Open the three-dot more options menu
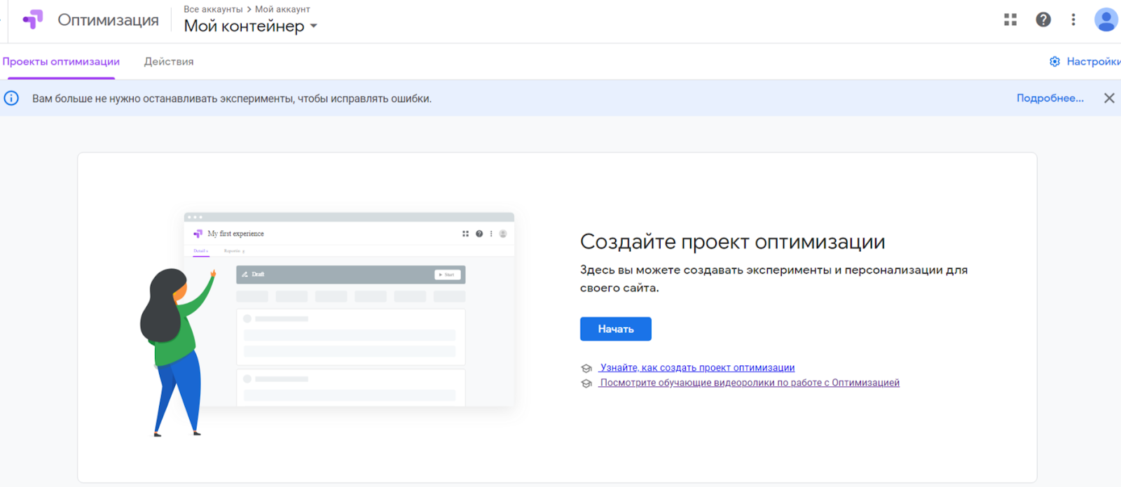 pos(1073,20)
